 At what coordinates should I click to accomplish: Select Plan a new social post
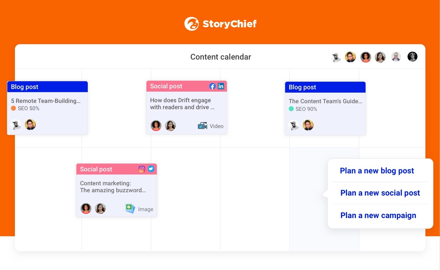click(x=380, y=193)
